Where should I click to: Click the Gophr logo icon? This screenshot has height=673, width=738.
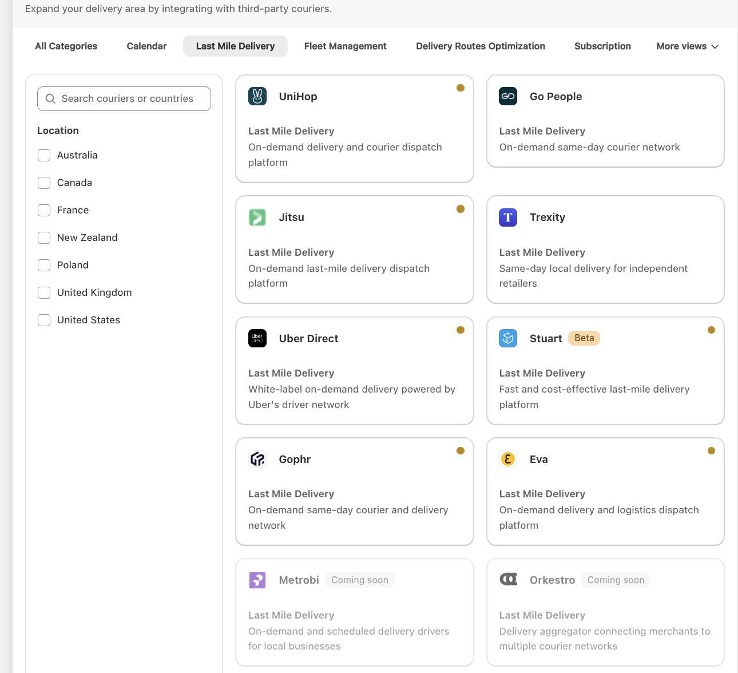coord(257,459)
